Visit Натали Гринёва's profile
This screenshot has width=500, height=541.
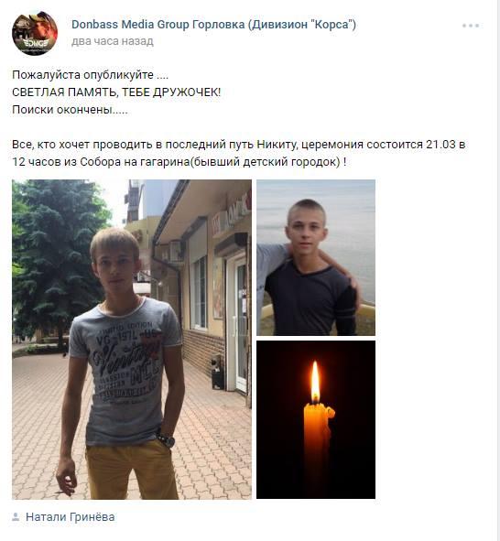coord(70,517)
